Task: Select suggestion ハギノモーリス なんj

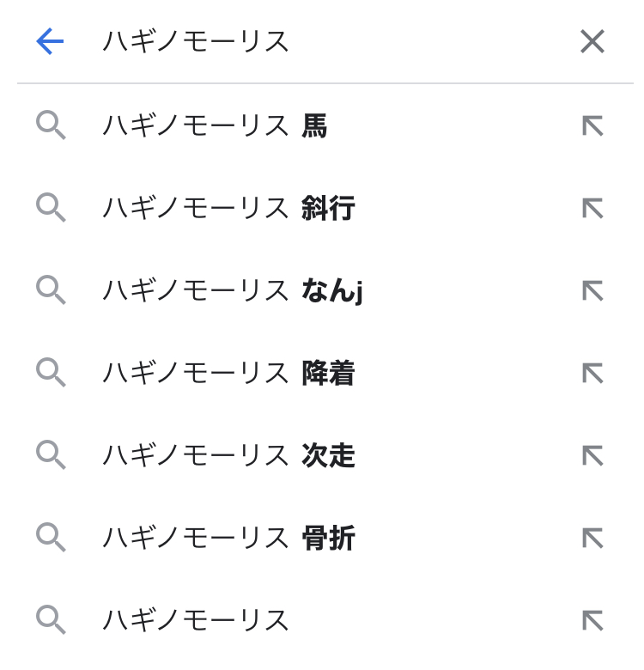Action: (x=232, y=291)
